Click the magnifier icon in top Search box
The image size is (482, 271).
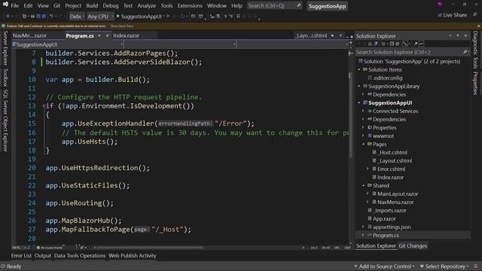pyautogui.click(x=298, y=5)
